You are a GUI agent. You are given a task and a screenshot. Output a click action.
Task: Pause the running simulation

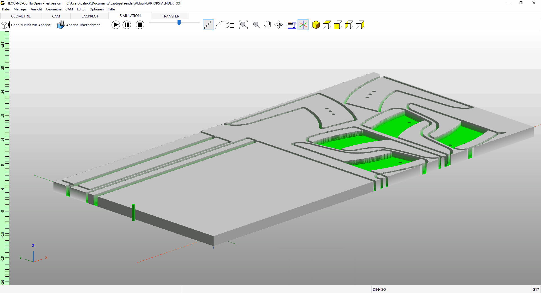tap(127, 25)
